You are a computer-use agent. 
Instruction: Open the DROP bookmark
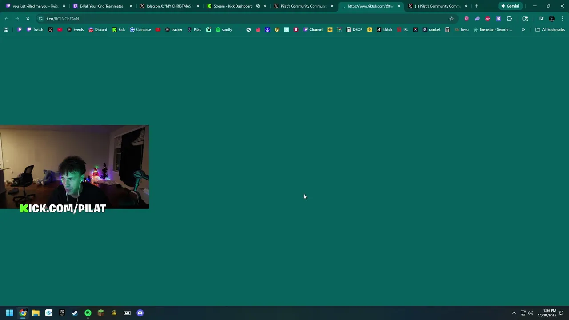(354, 30)
